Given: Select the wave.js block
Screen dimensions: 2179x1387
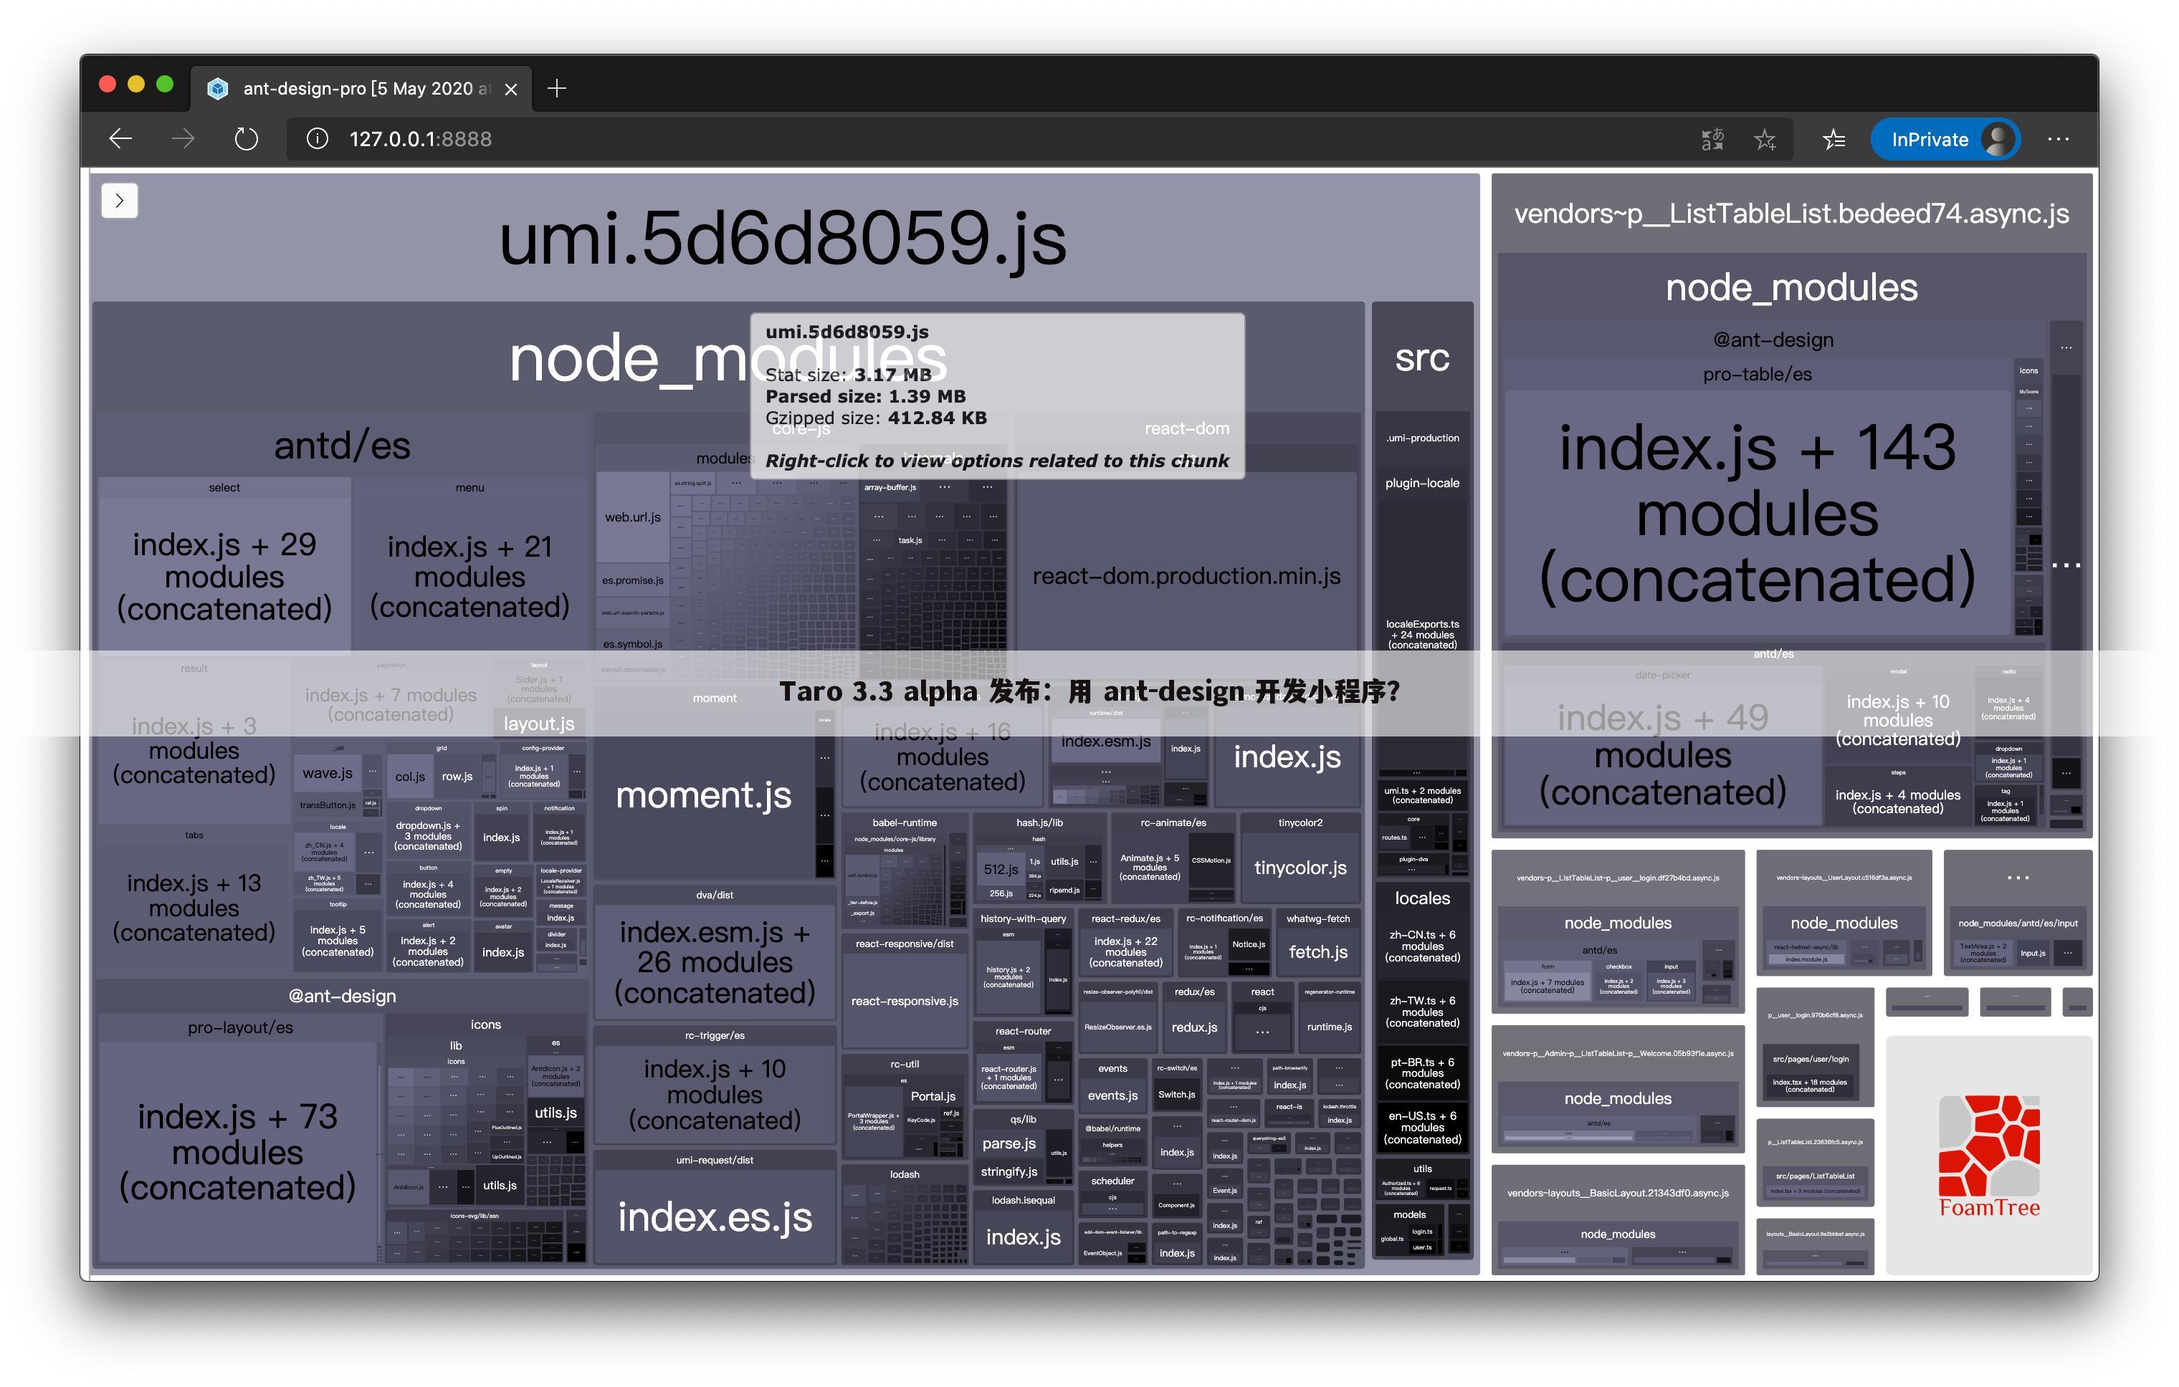Looking at the screenshot, I should coord(328,774).
